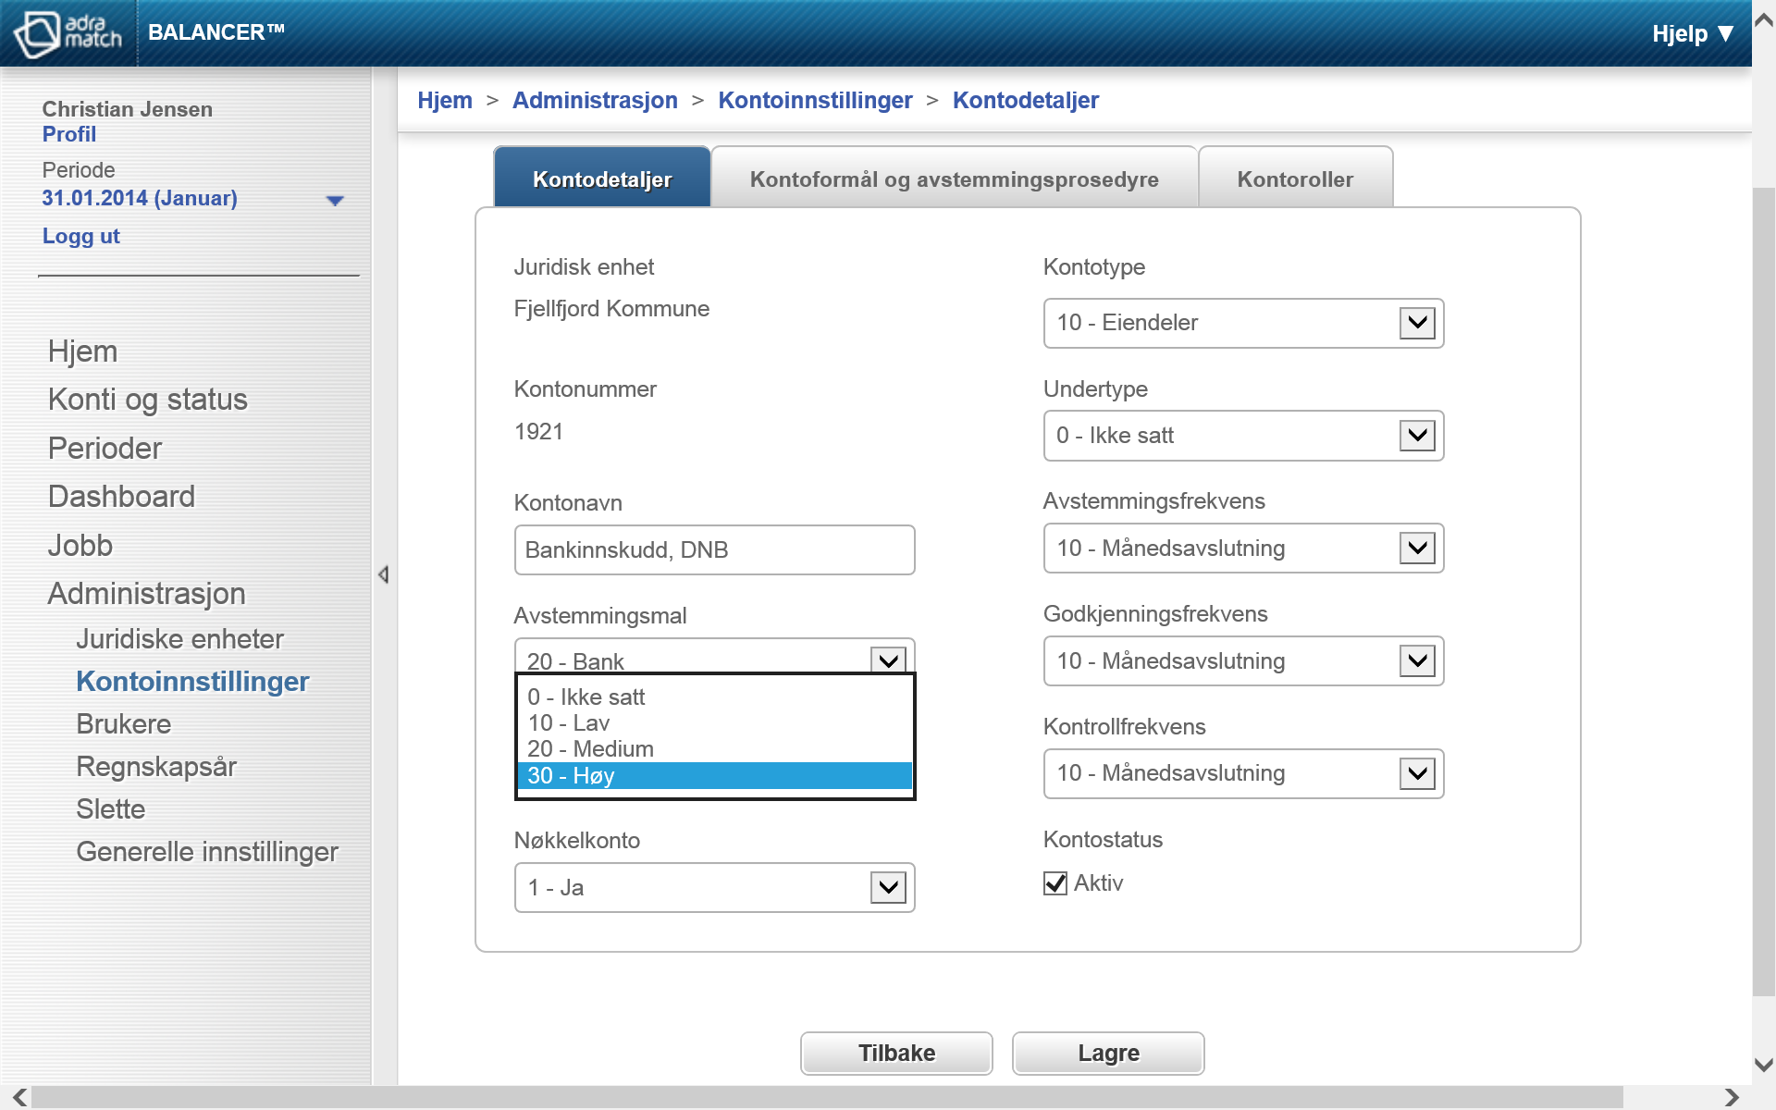This screenshot has height=1110, width=1776.
Task: Open Slette submenu item
Action: (x=111, y=809)
